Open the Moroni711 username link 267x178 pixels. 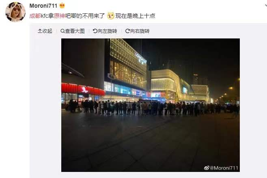pyautogui.click(x=43, y=6)
